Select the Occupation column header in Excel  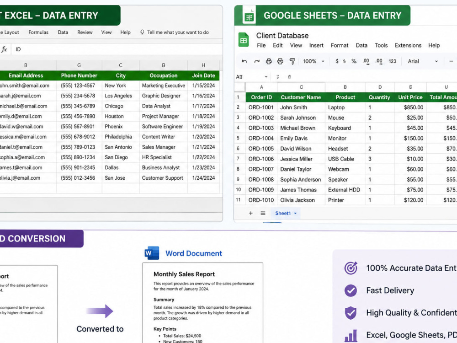[164, 75]
